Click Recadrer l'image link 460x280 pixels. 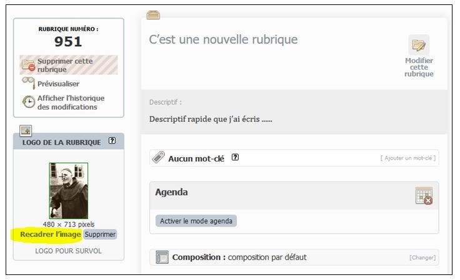(x=51, y=234)
